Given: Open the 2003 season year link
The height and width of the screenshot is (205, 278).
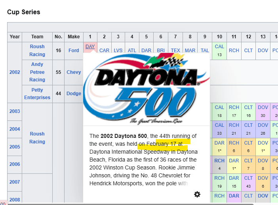Looking at the screenshot, I should [x=15, y=111].
